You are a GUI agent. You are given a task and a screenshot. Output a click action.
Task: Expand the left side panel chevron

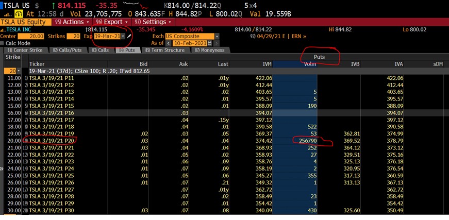2,169
